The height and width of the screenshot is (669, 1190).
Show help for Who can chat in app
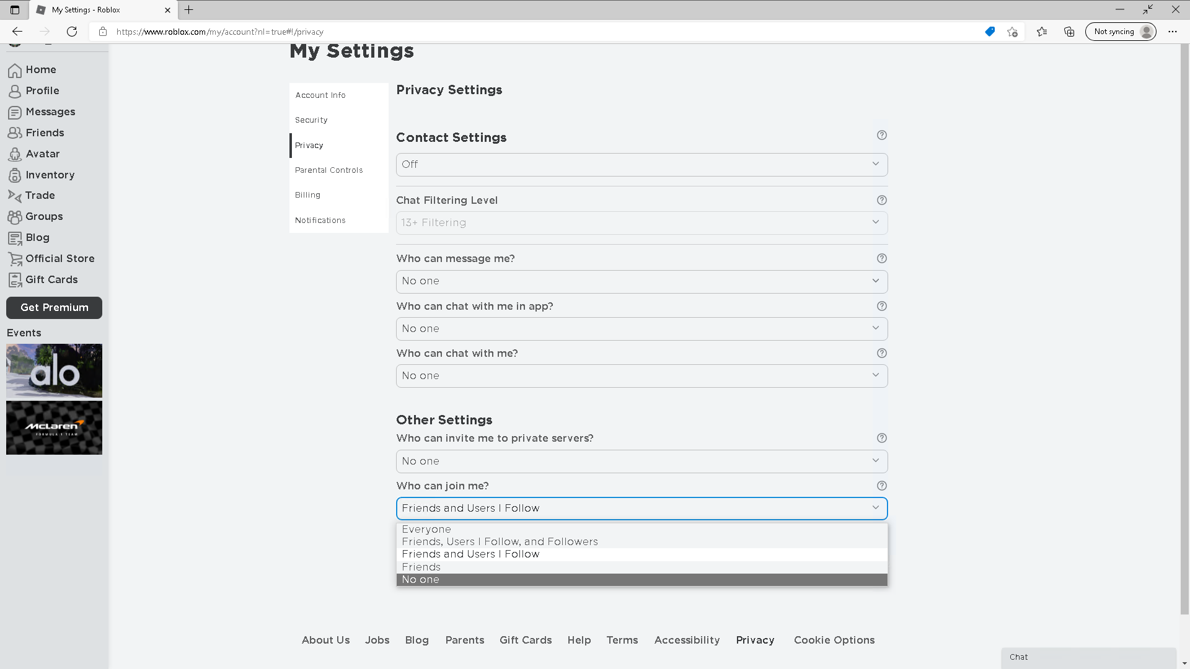point(882,306)
